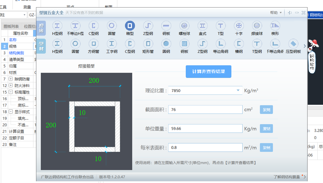Select the 工字钢 profile icon
This screenshot has width=323, height=183.
112,44
